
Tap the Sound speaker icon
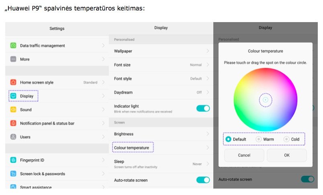click(x=13, y=110)
